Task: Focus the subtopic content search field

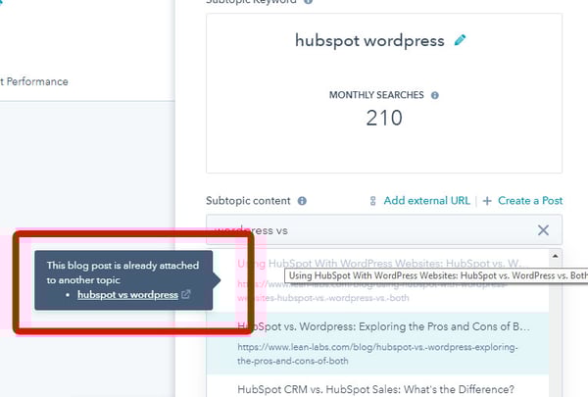Action: click(x=384, y=229)
